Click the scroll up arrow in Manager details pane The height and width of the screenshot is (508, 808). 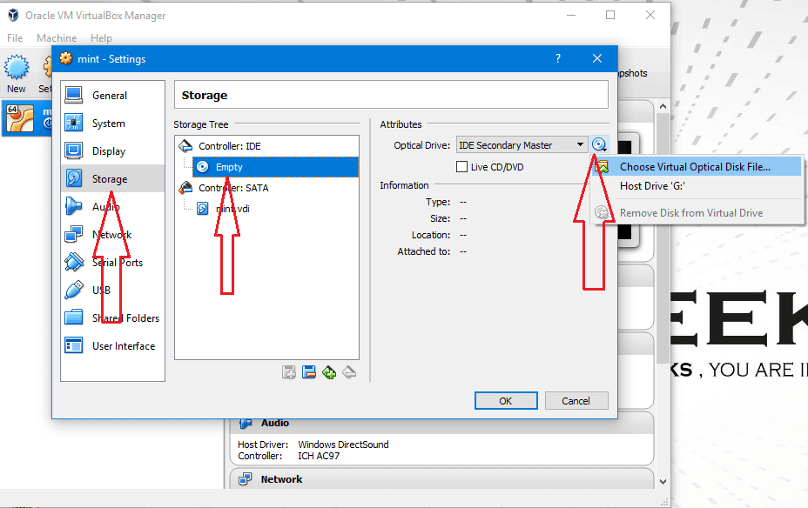(663, 106)
